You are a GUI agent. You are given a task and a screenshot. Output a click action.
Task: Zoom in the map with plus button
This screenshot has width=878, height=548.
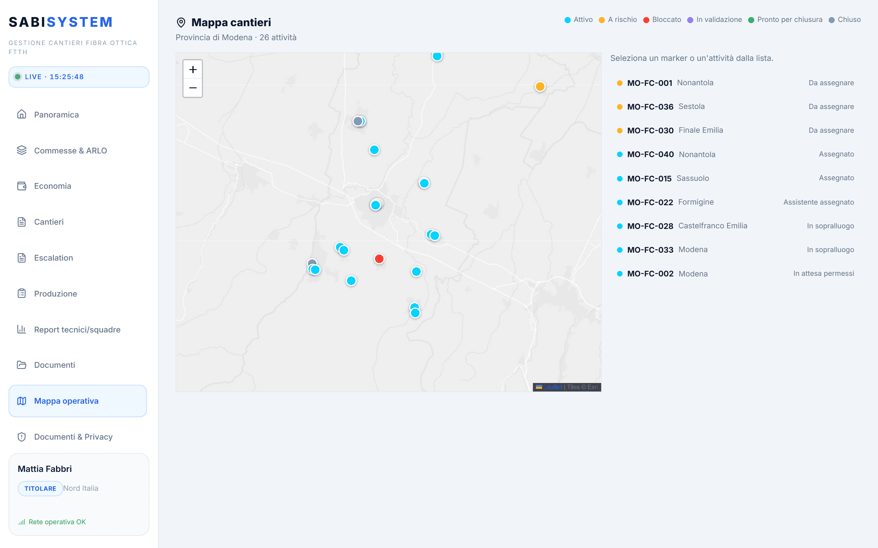point(193,69)
